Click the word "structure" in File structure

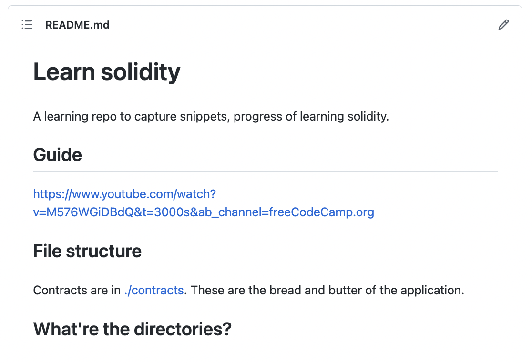tap(104, 251)
